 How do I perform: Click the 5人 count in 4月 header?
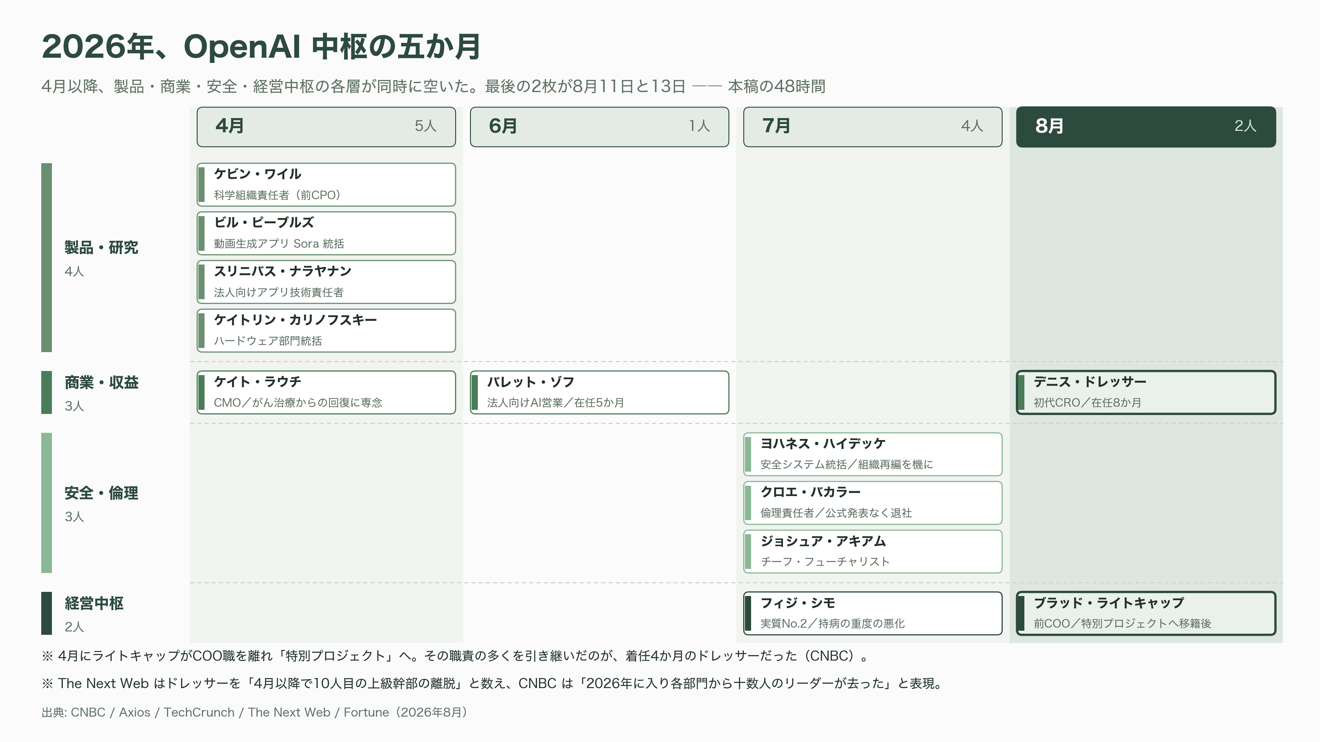pyautogui.click(x=425, y=126)
